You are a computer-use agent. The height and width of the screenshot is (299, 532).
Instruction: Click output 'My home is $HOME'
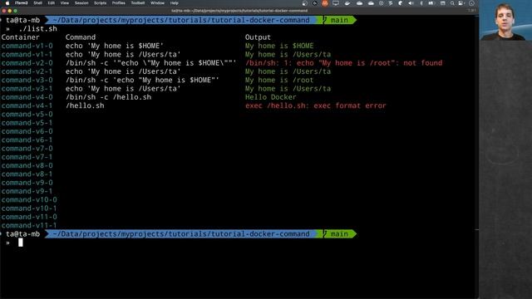[x=279, y=46]
